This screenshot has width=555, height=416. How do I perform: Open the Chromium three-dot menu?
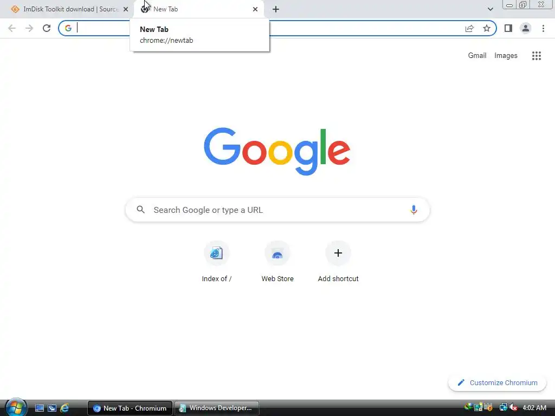(x=543, y=28)
